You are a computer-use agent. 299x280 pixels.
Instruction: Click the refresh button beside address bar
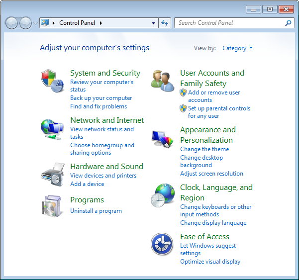point(165,23)
